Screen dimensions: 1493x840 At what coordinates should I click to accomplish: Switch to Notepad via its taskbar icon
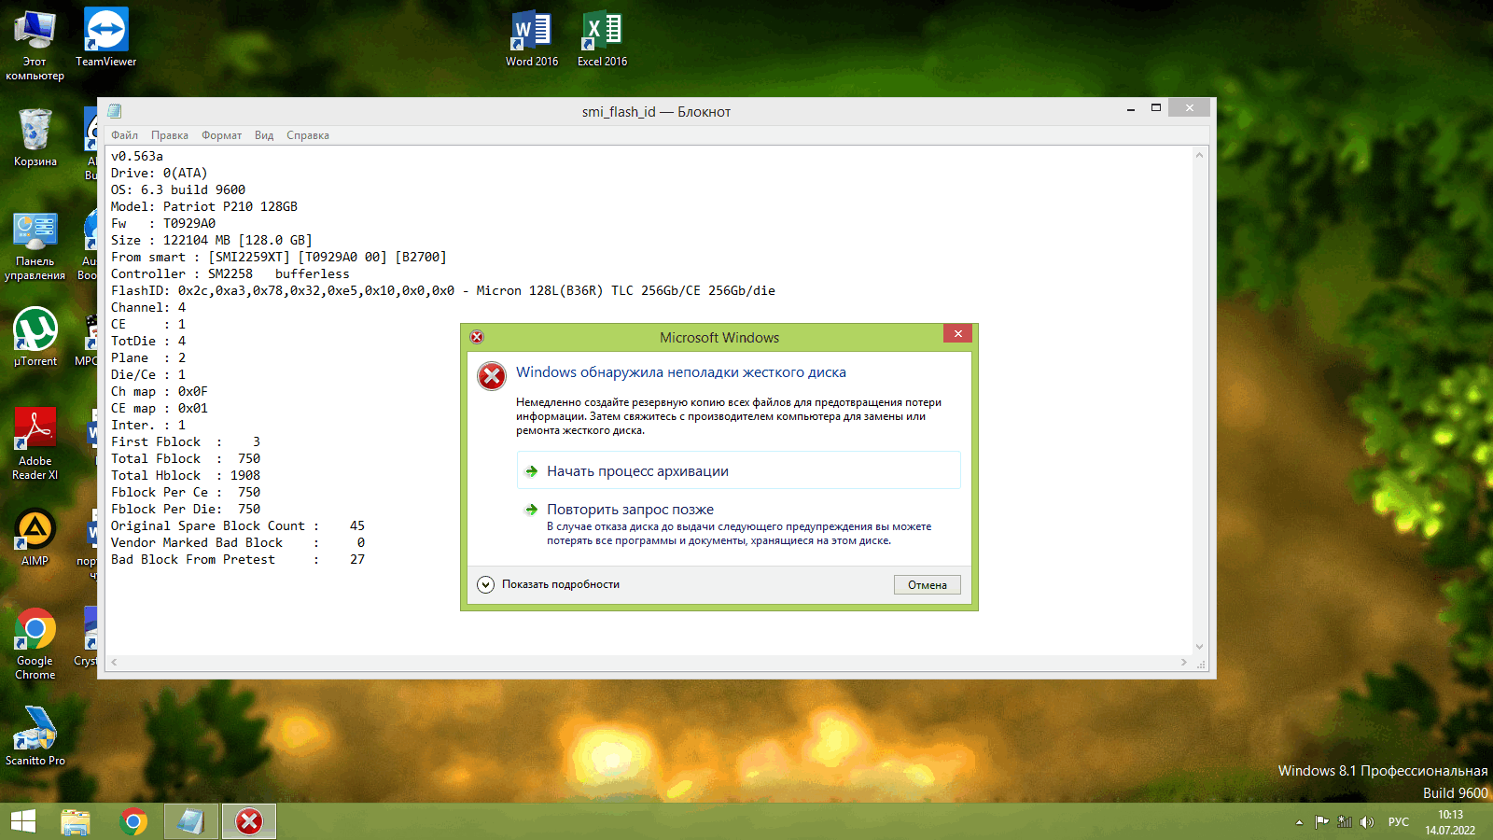coord(191,821)
